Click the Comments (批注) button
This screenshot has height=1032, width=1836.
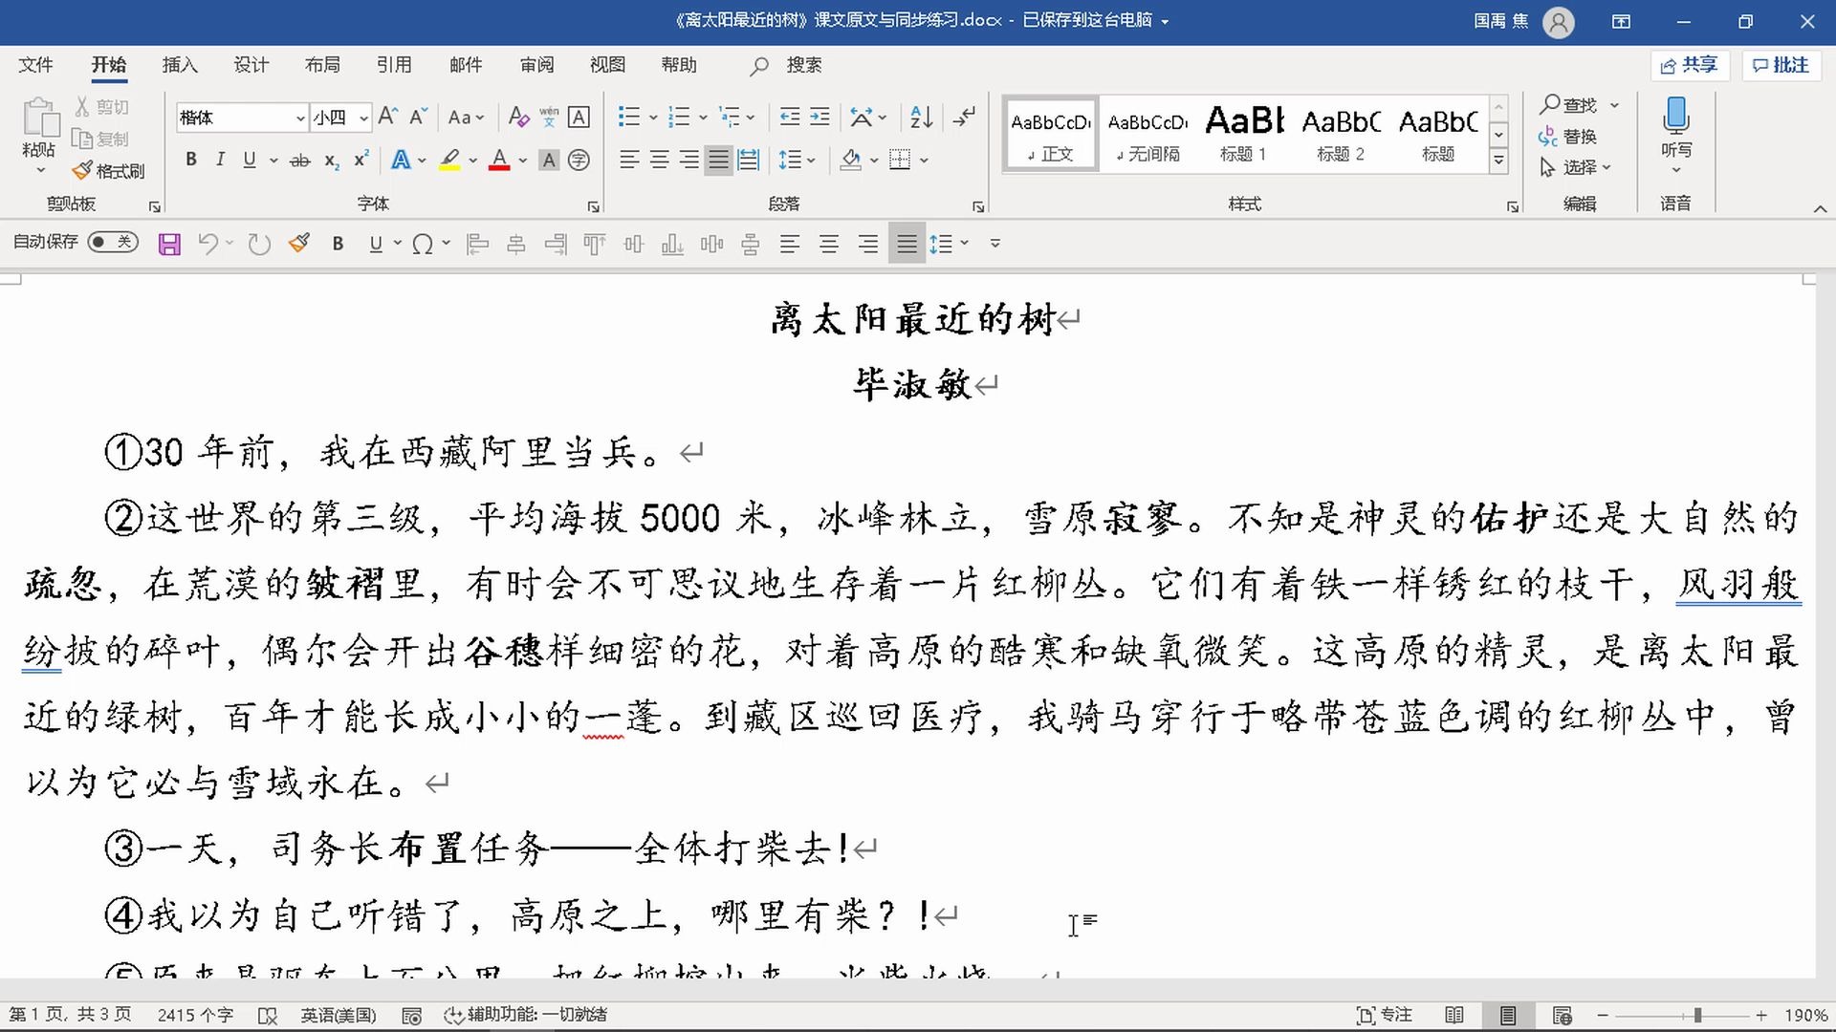[x=1781, y=65]
